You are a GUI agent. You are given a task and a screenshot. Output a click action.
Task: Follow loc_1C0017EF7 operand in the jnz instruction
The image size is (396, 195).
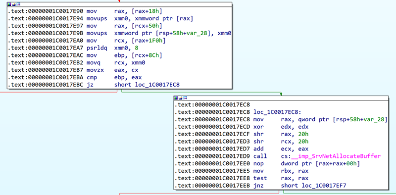[324, 186]
